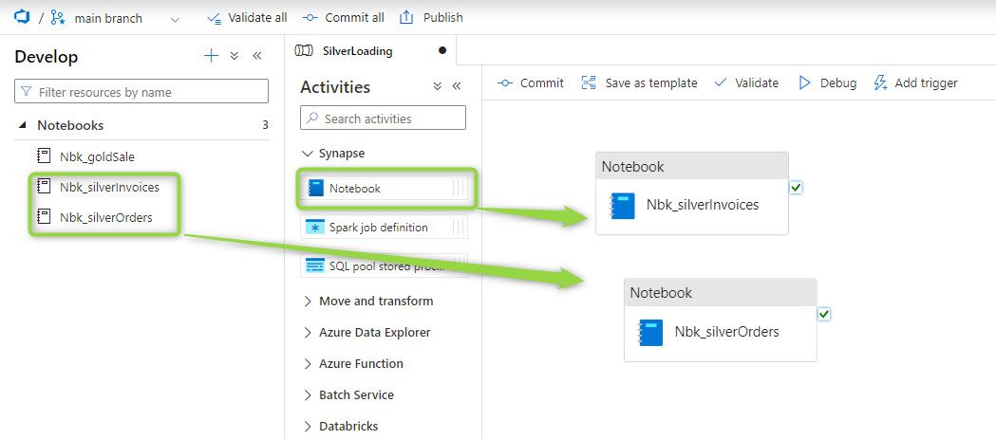Click the green checkmark beside Nbk_silverInvoices activity
996x439 pixels.
tap(797, 187)
